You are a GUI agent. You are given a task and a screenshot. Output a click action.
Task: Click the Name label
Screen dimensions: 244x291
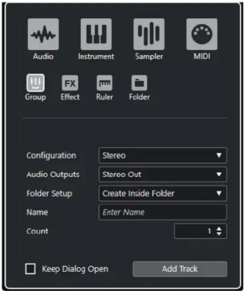(x=37, y=212)
